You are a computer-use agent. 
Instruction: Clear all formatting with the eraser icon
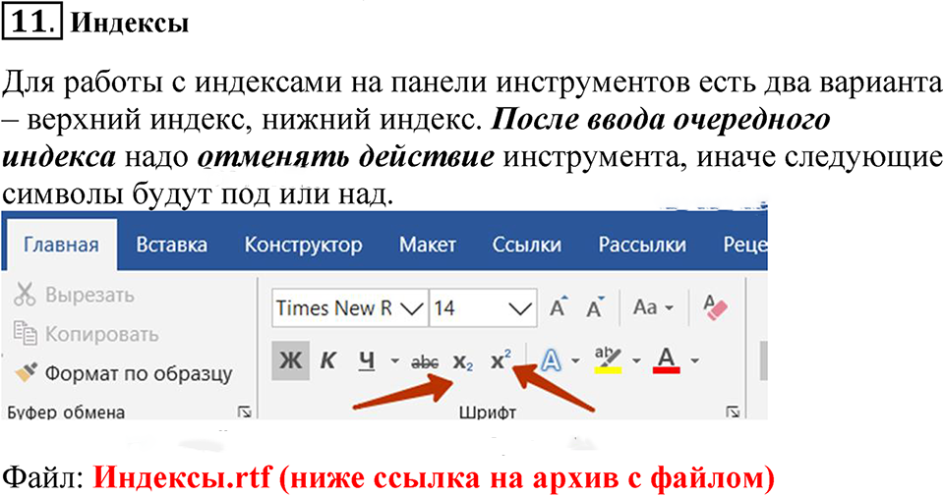[x=714, y=308]
